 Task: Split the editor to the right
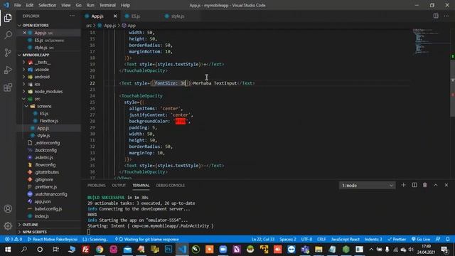(436, 16)
